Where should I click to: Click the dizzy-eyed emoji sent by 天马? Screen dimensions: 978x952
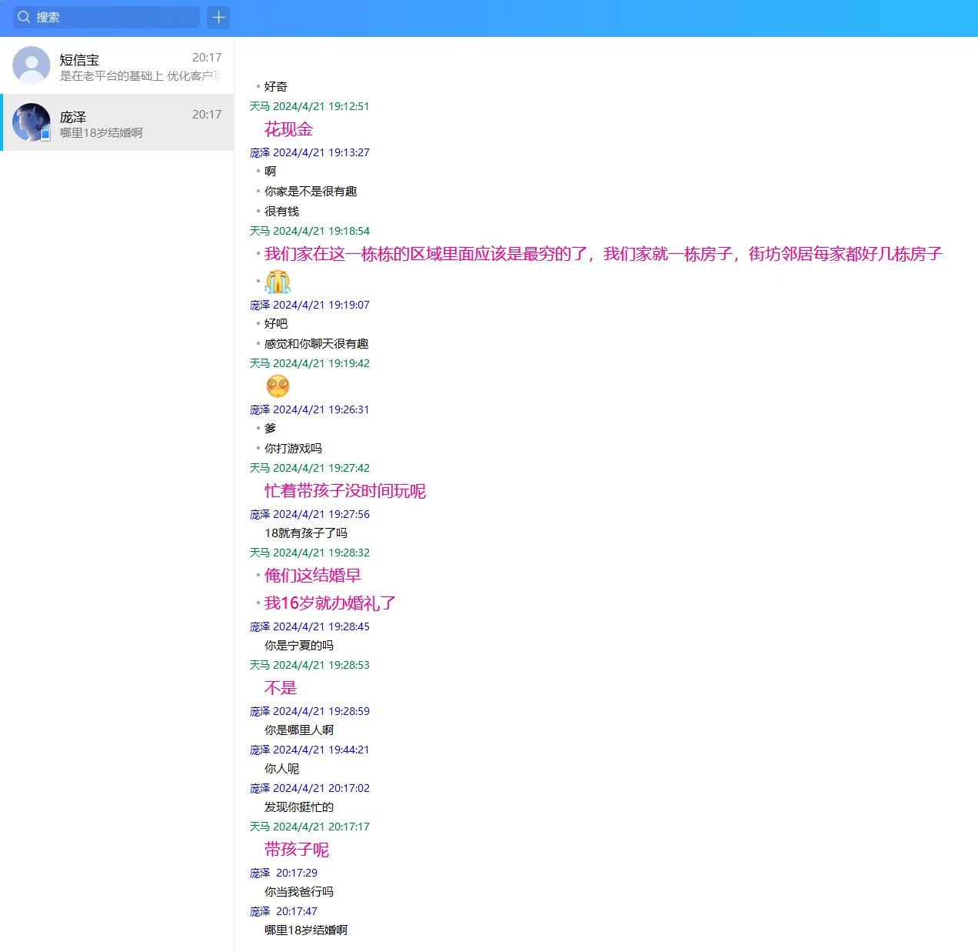tap(278, 386)
